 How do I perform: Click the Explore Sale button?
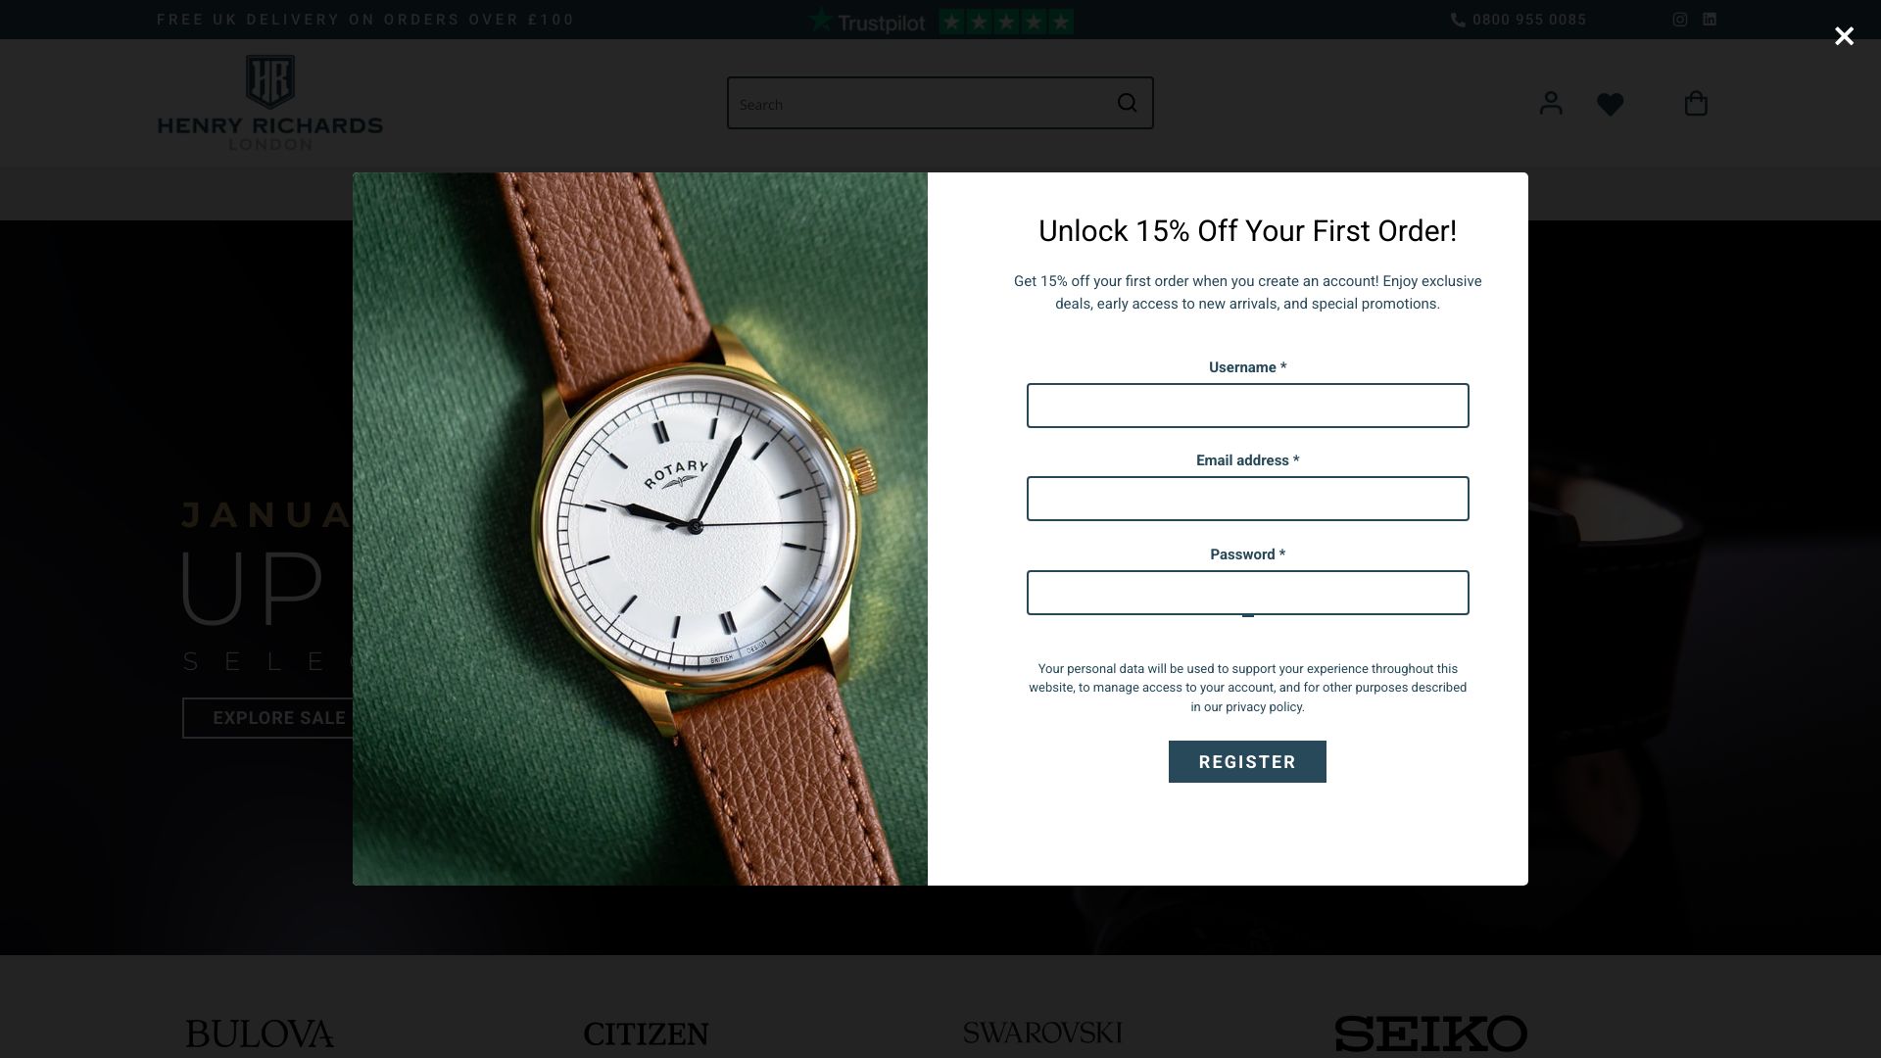click(x=267, y=718)
